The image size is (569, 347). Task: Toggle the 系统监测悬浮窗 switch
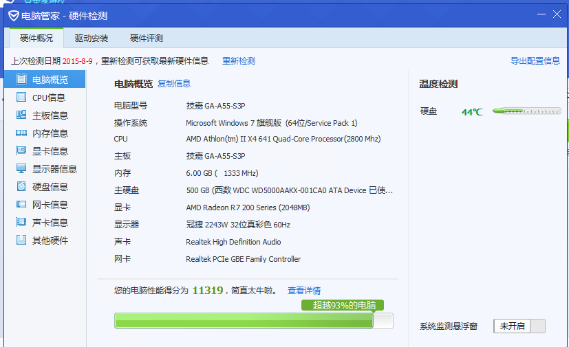519,326
